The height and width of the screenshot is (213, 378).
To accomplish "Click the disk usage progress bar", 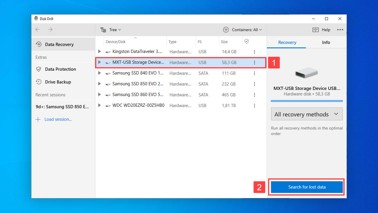I will [306, 101].
